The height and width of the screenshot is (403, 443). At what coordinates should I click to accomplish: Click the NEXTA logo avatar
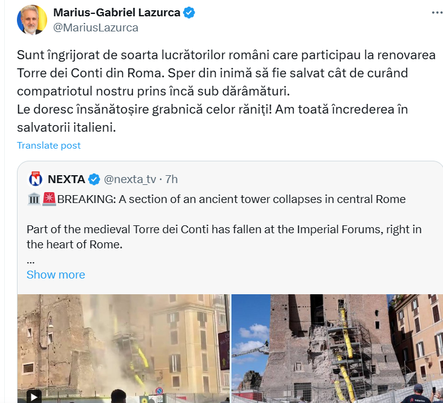tap(36, 179)
